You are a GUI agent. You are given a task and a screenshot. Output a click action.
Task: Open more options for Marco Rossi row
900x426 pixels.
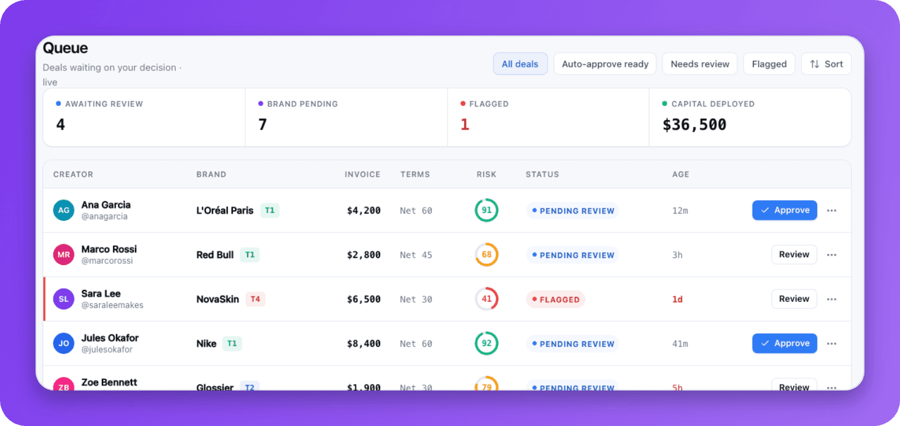click(831, 255)
